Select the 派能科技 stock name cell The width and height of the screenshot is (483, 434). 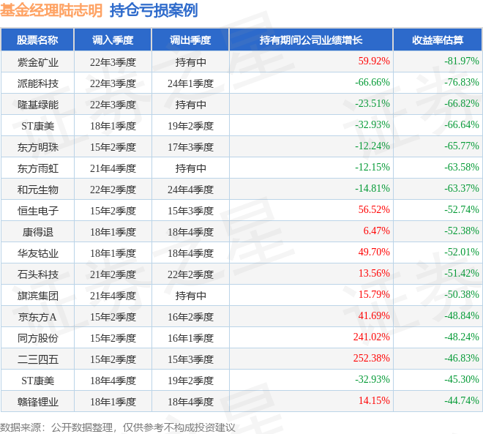click(x=37, y=83)
